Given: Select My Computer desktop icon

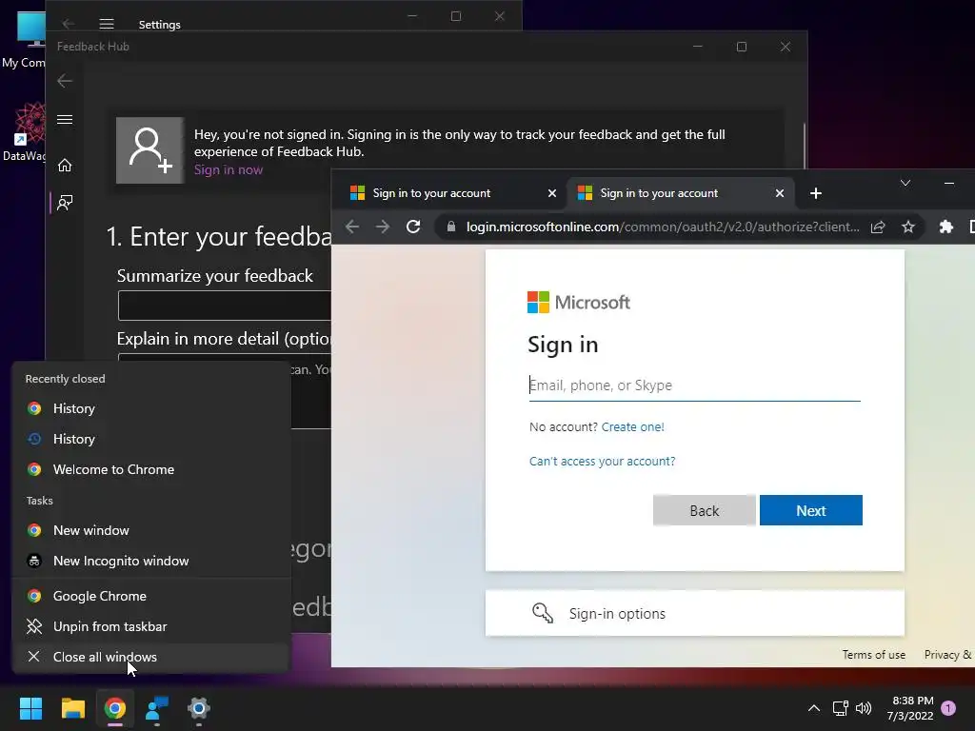Looking at the screenshot, I should pos(24,40).
